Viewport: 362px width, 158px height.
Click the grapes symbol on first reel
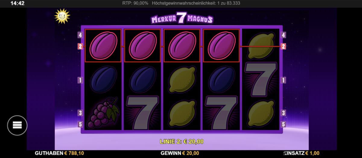(103, 112)
